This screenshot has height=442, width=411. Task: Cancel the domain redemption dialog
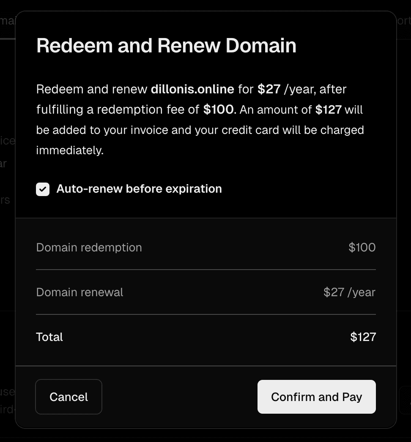68,396
